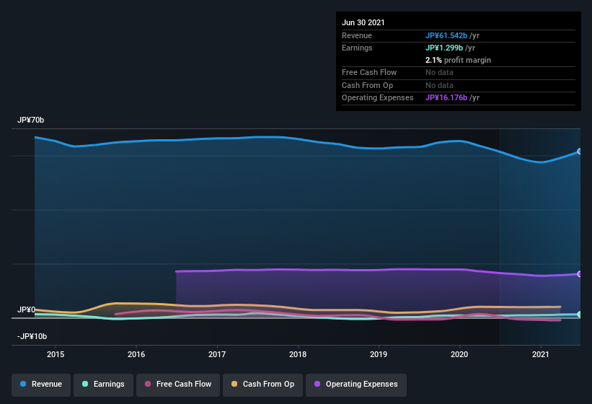Screen dimensions: 592x404
Task: Click the JP¥0 y-axis label
Action: coord(26,309)
